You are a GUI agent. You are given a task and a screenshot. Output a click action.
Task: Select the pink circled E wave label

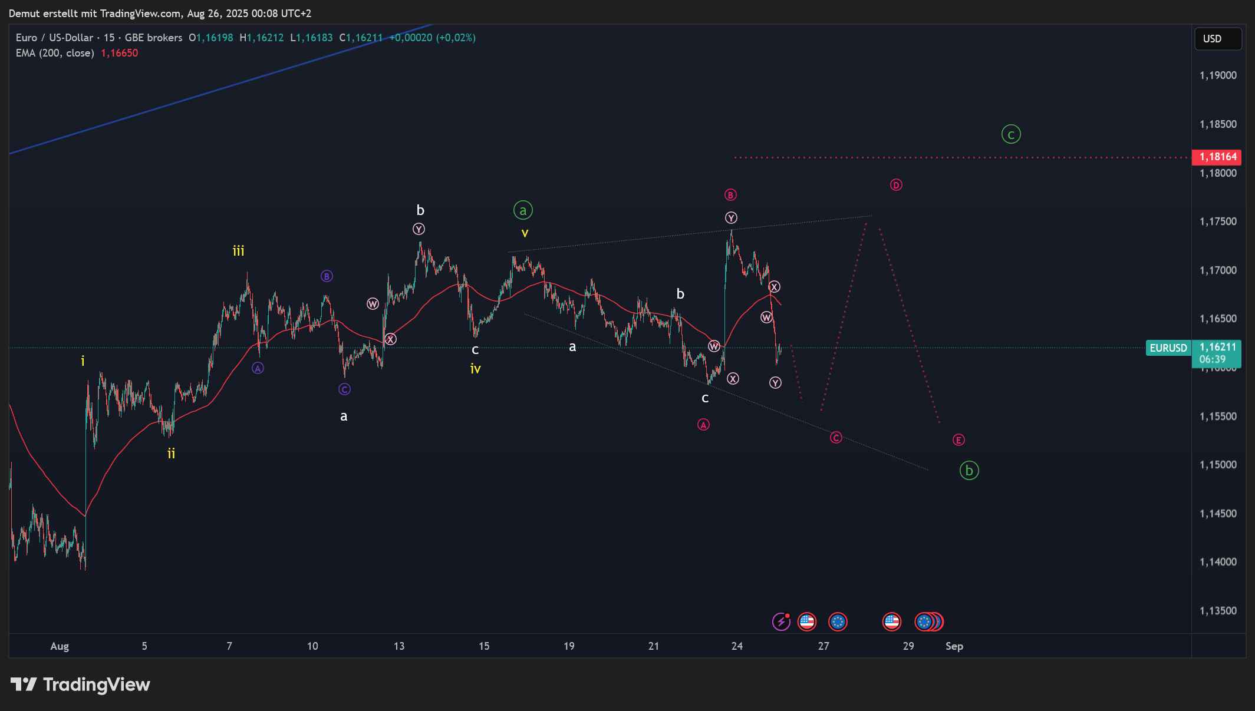(958, 440)
